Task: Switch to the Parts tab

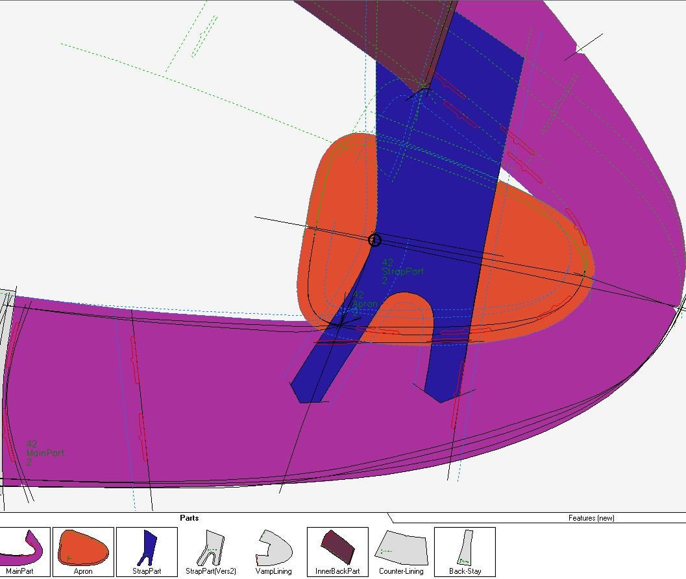Action: [x=190, y=518]
